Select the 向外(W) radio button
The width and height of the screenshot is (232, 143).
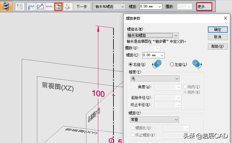(x=185, y=92)
